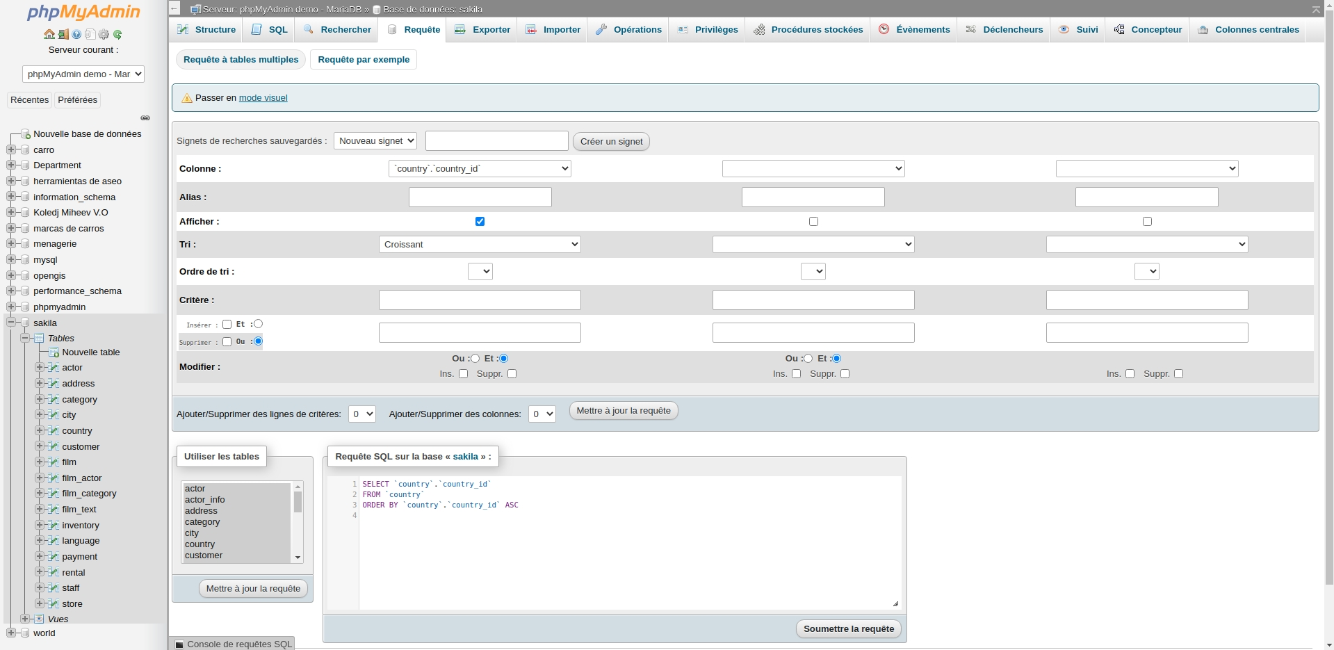Click the Nouvelle base de données icon
The height and width of the screenshot is (650, 1334).
coord(26,133)
